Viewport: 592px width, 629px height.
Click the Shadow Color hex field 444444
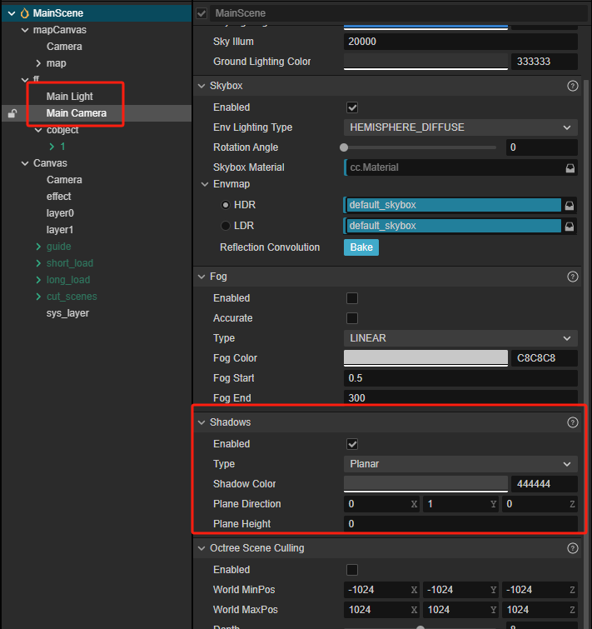(545, 484)
